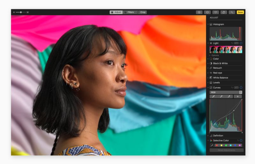
Task: Click the White Balance icon
Action: pyautogui.click(x=211, y=78)
